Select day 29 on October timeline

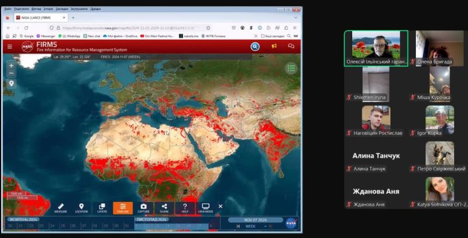(105, 226)
